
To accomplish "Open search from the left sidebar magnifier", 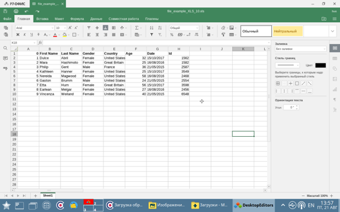I will point(5,48).
